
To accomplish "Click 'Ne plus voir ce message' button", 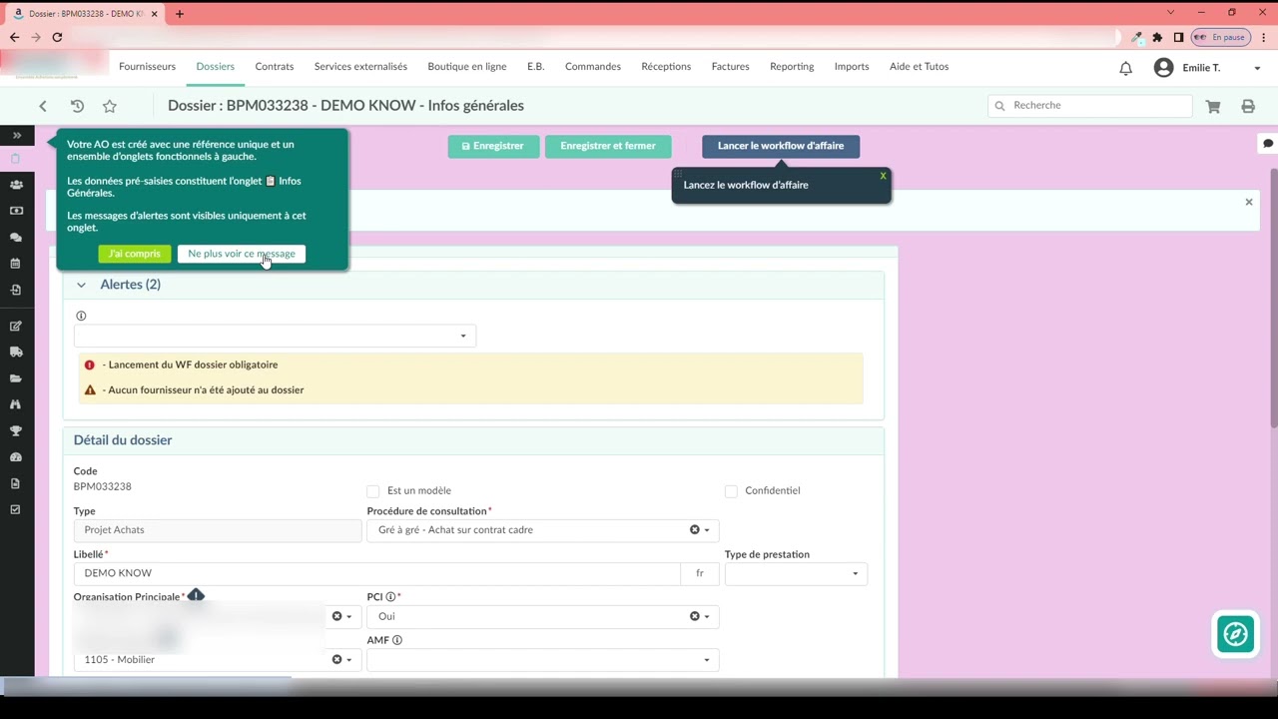I will click(x=242, y=254).
